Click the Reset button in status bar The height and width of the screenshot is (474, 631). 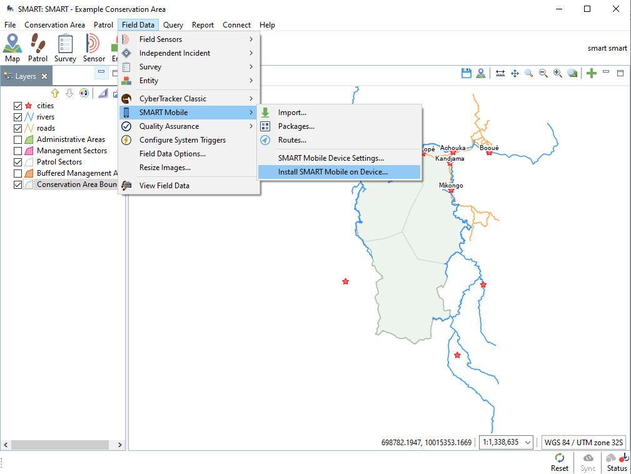(x=559, y=463)
